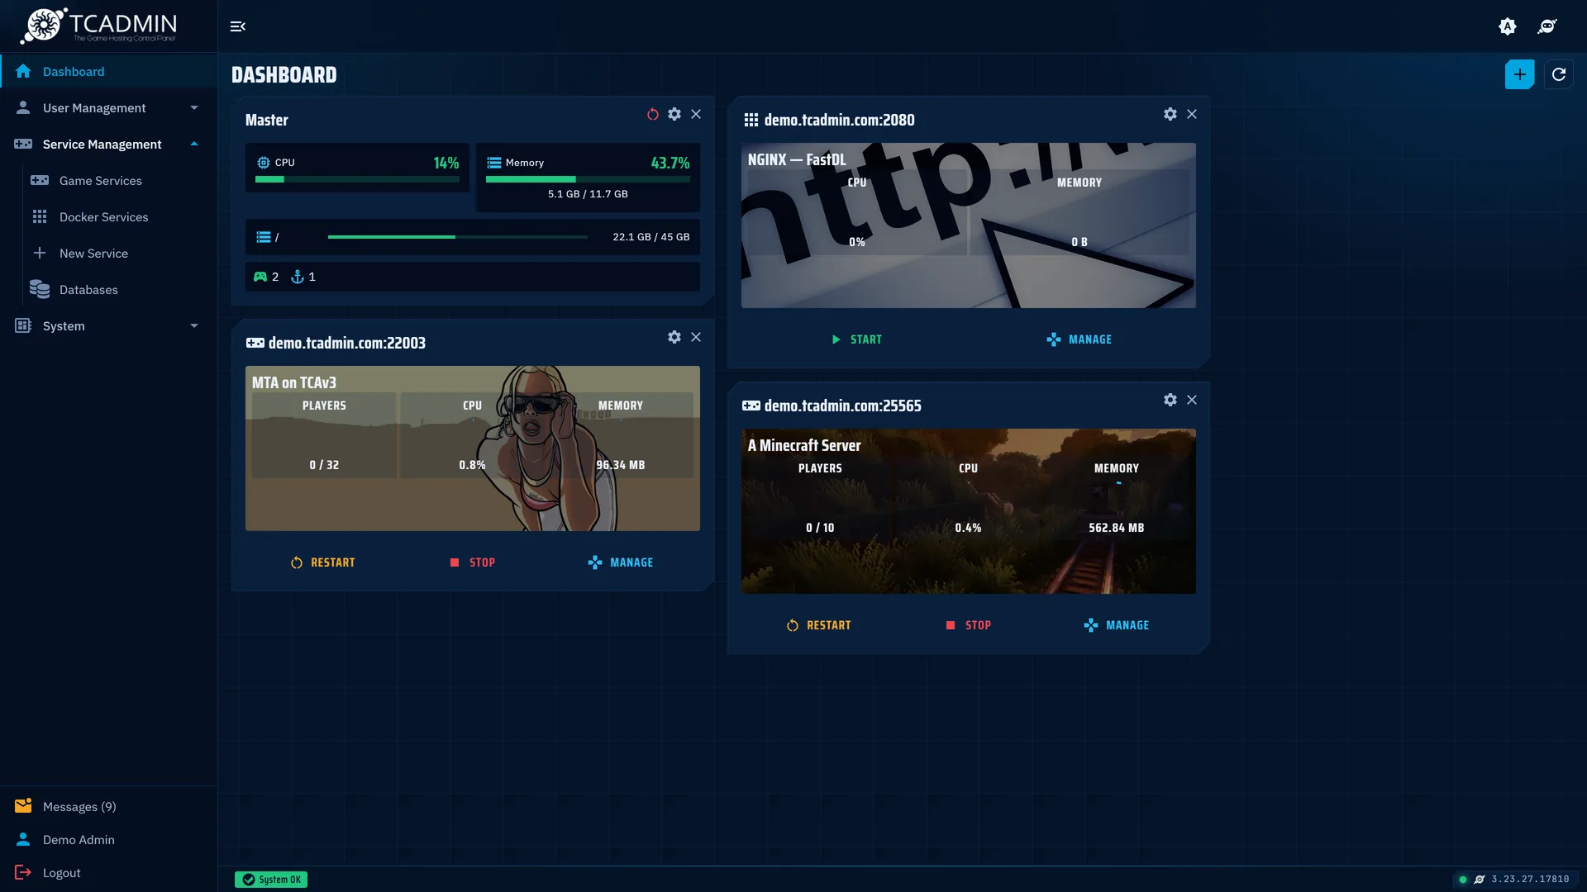The width and height of the screenshot is (1587, 892).
Task: Go to Dashboard in the sidebar
Action: pyautogui.click(x=109, y=71)
